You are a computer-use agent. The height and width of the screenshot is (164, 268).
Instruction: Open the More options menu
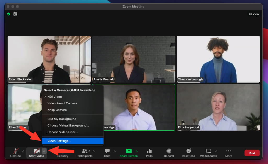click(x=228, y=153)
